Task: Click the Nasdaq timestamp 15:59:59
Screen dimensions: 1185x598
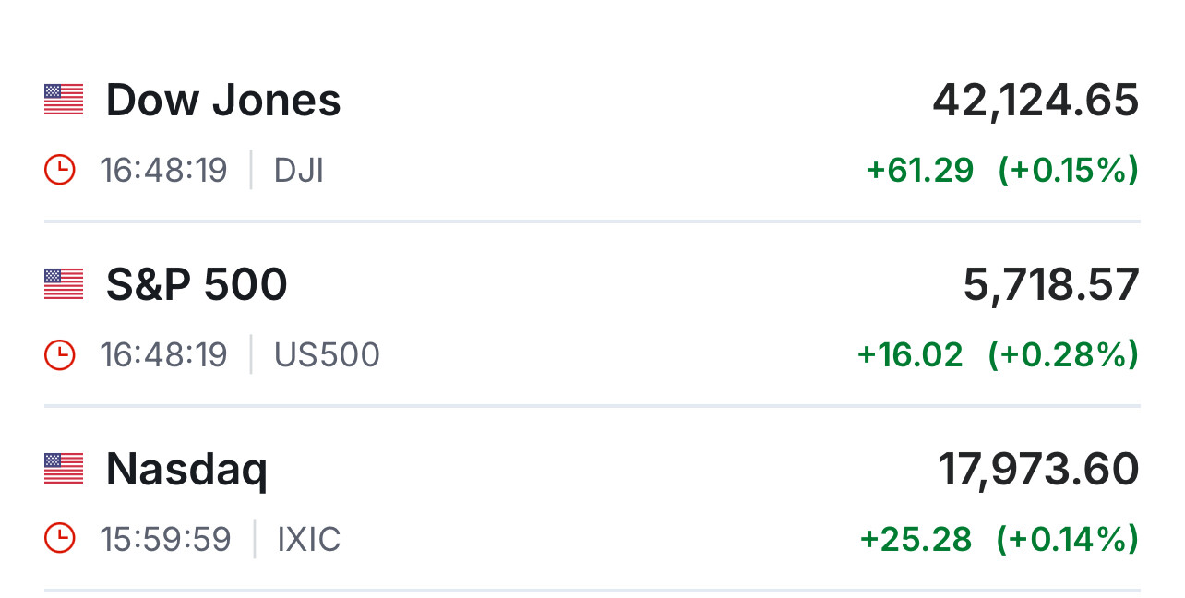Action: [166, 540]
